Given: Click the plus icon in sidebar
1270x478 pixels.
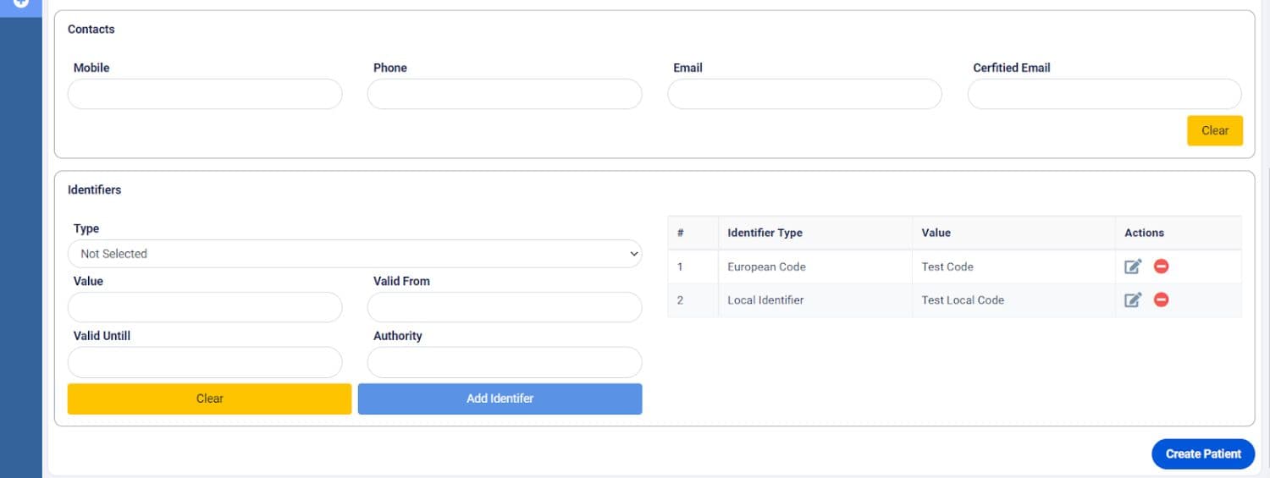Looking at the screenshot, I should (20, 4).
